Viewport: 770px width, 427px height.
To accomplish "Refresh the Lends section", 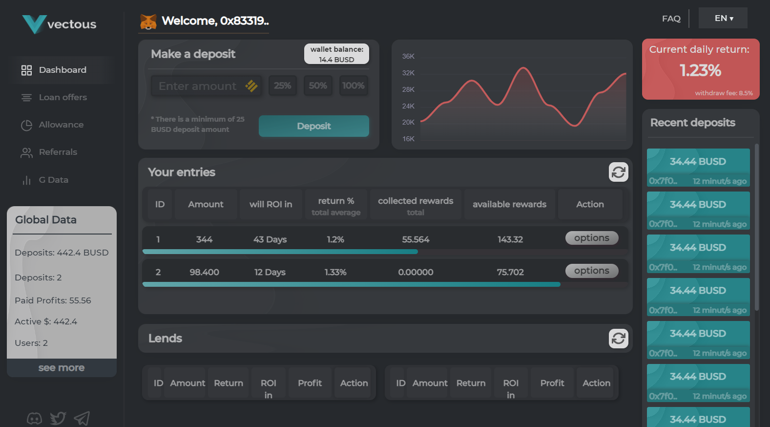I will pos(619,339).
